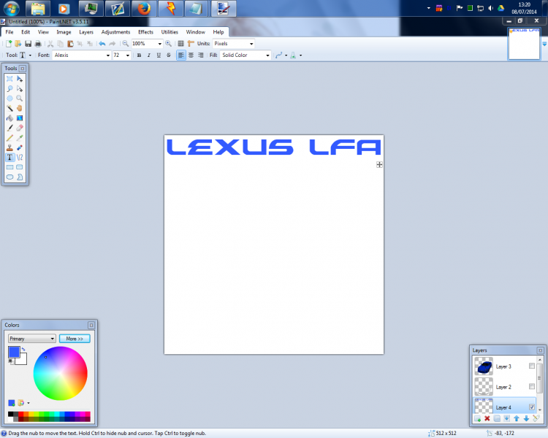The image size is (548, 438).
Task: Click Move Layer Down arrow button
Action: pos(526,418)
